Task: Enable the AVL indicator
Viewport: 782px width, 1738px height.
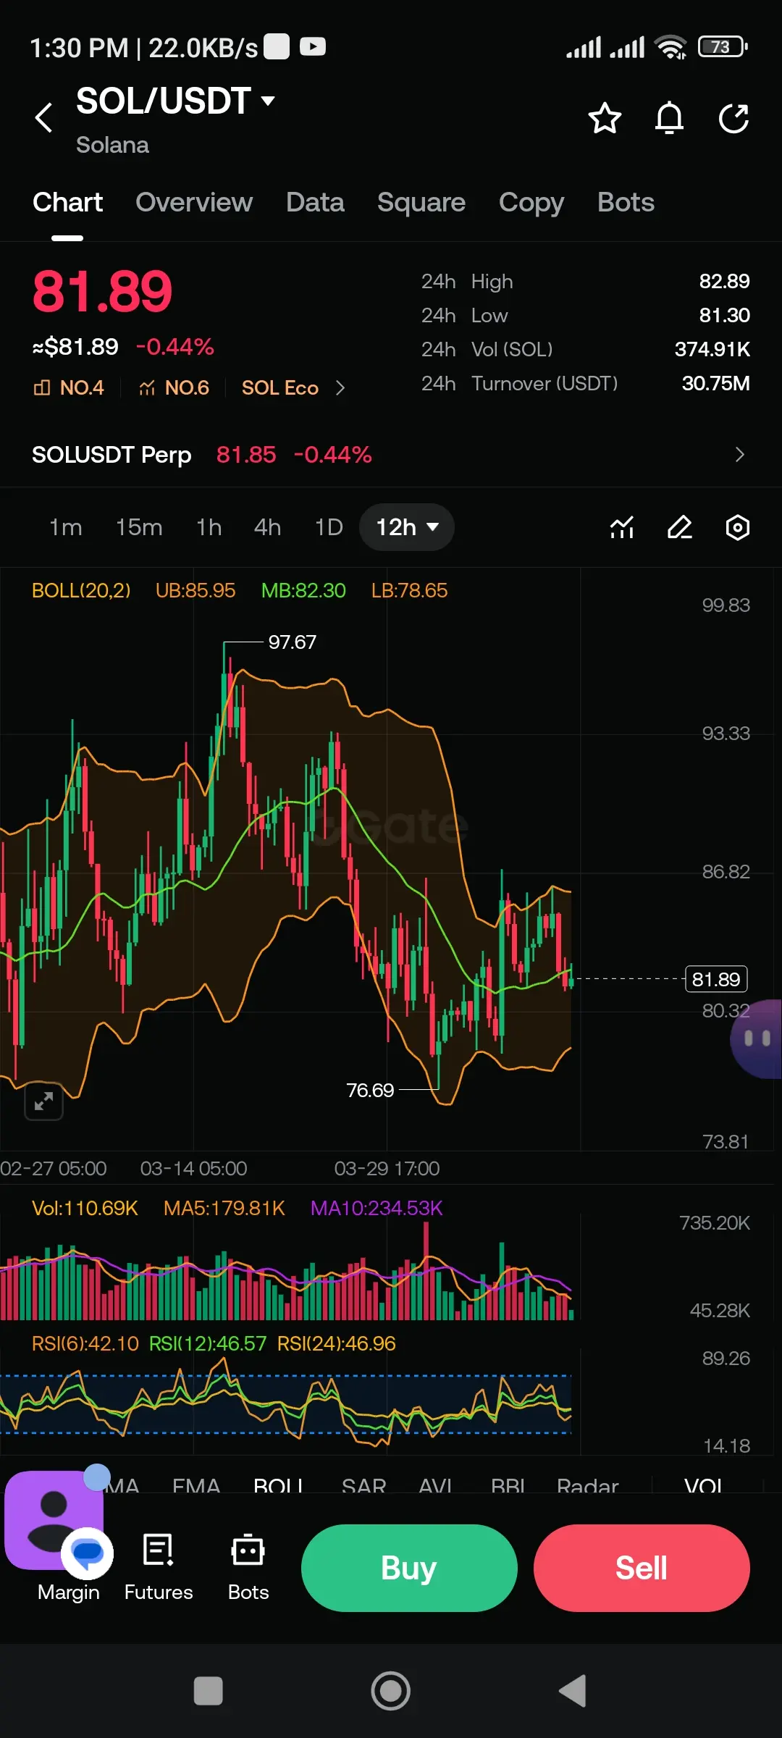Action: pyautogui.click(x=435, y=1485)
